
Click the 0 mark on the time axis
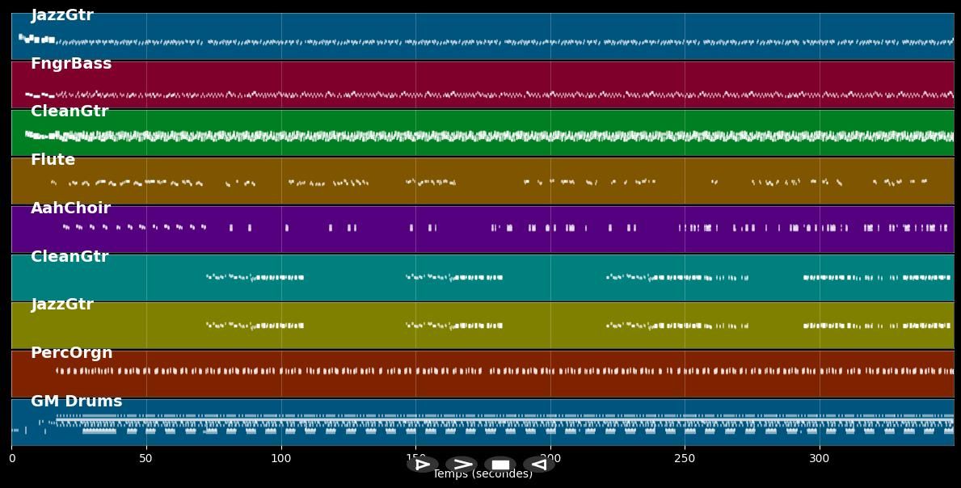[12, 458]
